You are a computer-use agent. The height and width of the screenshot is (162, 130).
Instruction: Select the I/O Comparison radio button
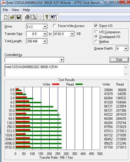(x=96, y=32)
